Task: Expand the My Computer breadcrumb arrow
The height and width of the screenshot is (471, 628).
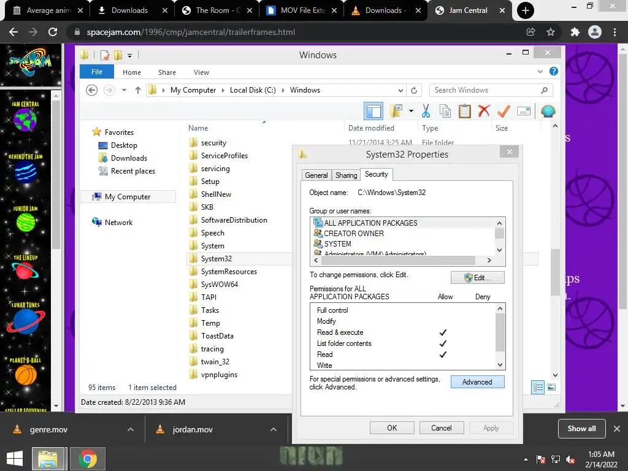Action: (x=223, y=90)
